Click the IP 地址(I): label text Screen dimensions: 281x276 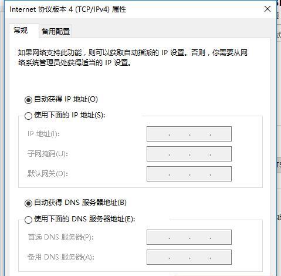coord(43,134)
